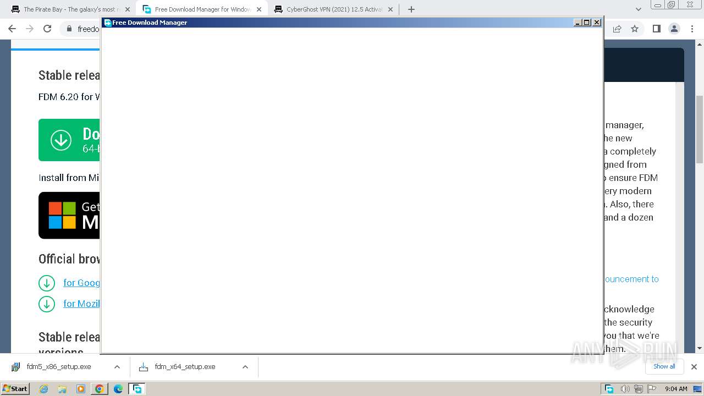The width and height of the screenshot is (704, 396).
Task: Open new Chrome tab
Action: (x=411, y=9)
